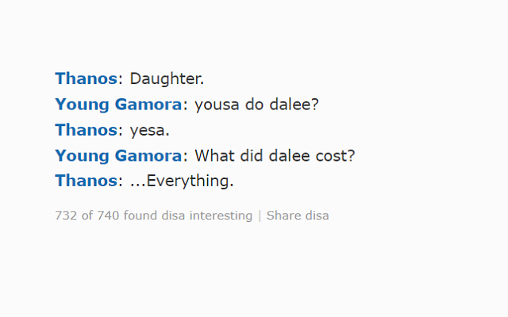Image resolution: width=508 pixels, height=317 pixels.
Task: Click Thanos name beside "yesa."
Action: (x=86, y=129)
